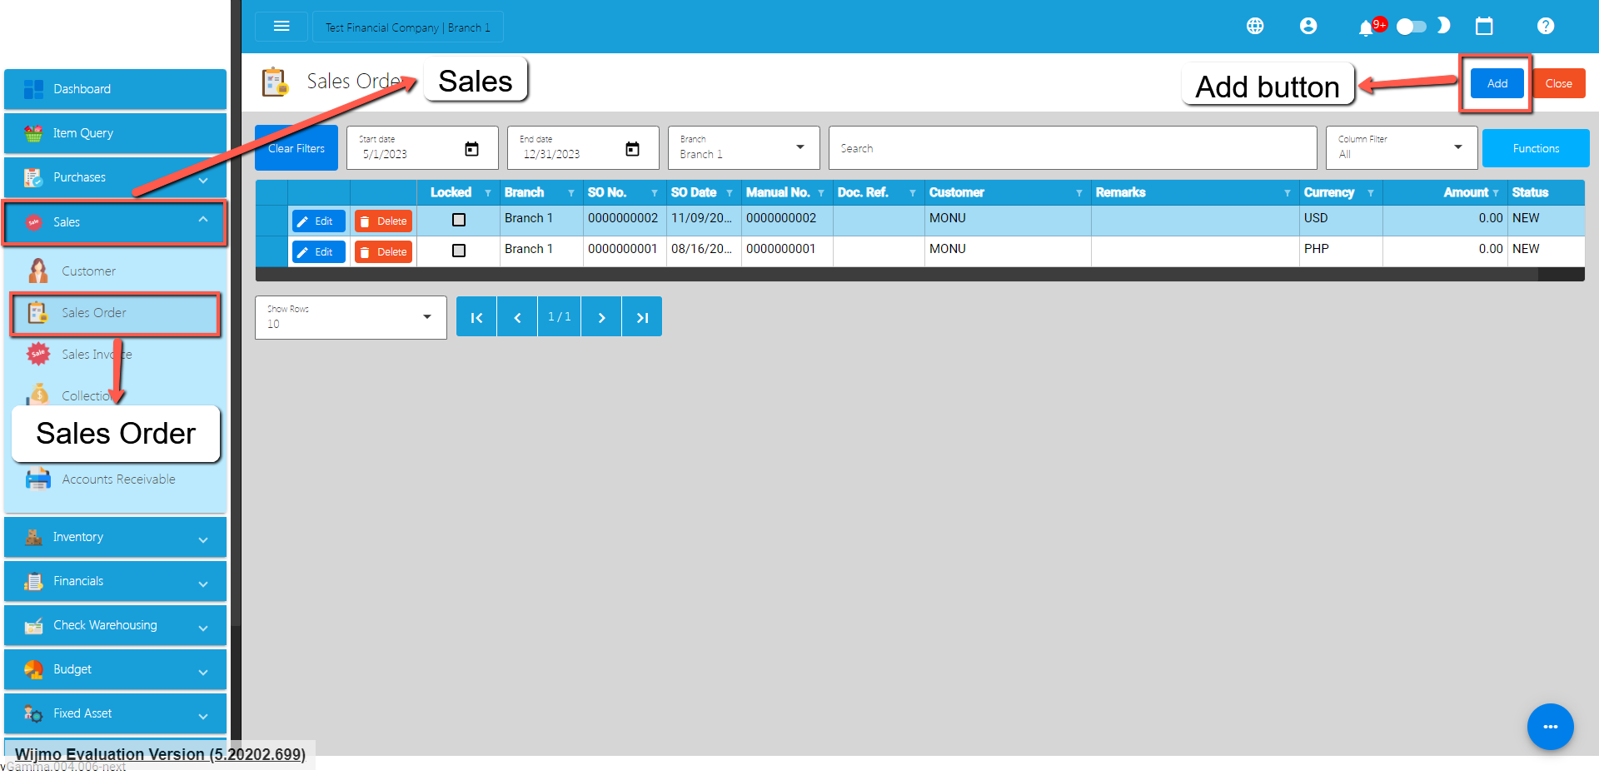Open Start date calendar picker
Screen dimensions: 1599x775
(471, 149)
